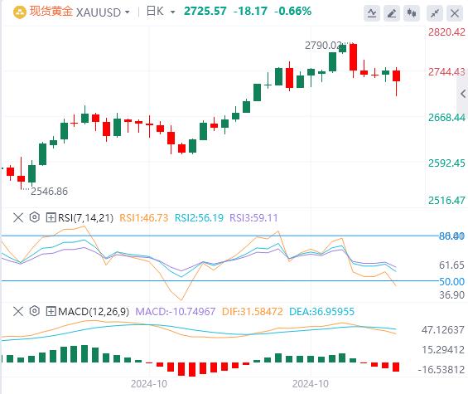Click the RSI 50.00 level label
The image size is (468, 394).
coord(452,281)
